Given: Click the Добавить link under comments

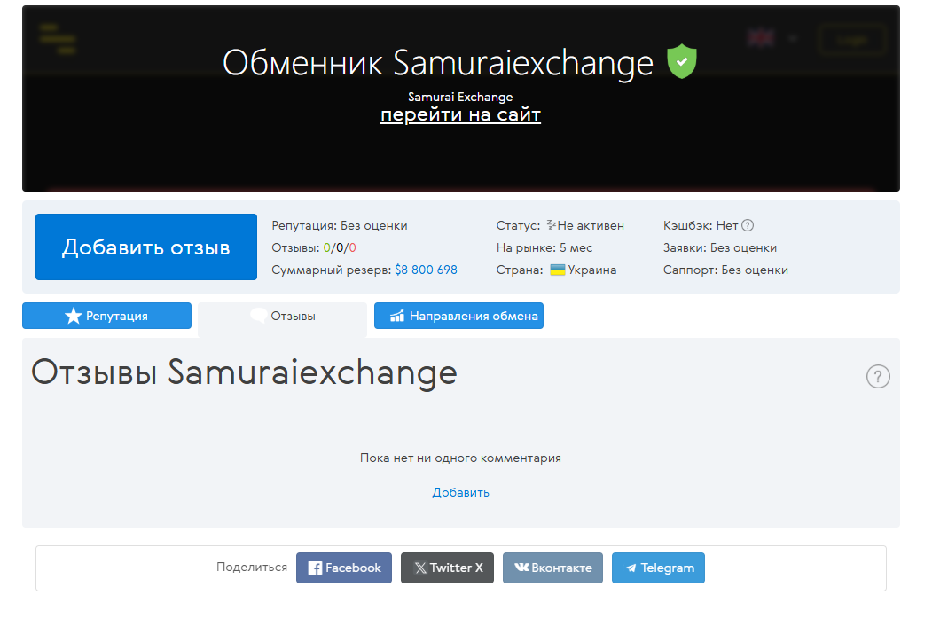Looking at the screenshot, I should pos(460,492).
